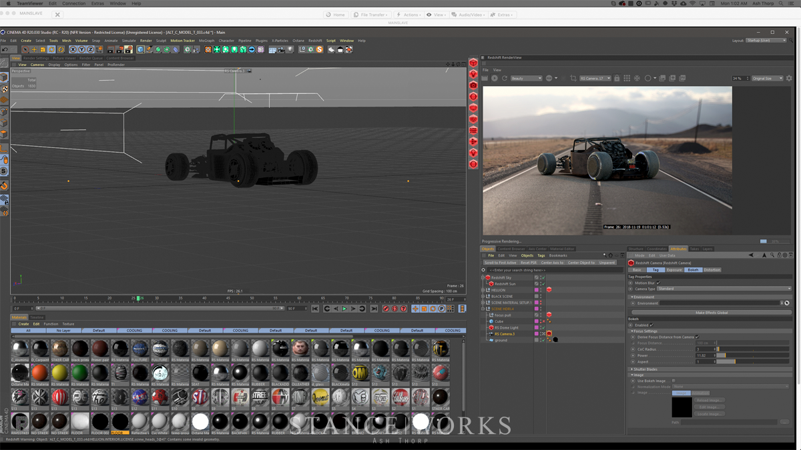The height and width of the screenshot is (450, 801).
Task: Switch to the Coordinates tab in the Attributes panel
Action: tap(657, 249)
